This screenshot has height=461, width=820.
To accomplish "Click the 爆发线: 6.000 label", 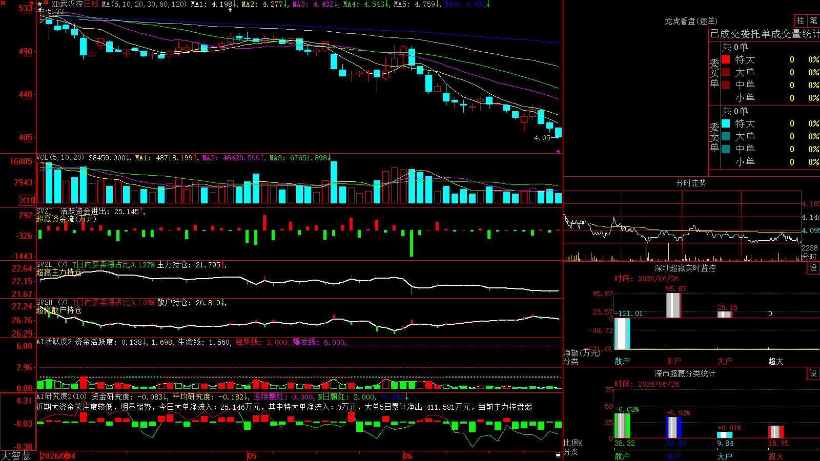I will 320,342.
